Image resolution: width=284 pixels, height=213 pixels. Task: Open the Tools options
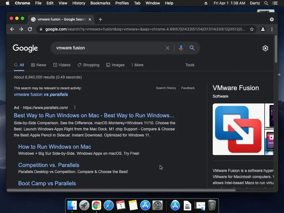click(x=190, y=65)
